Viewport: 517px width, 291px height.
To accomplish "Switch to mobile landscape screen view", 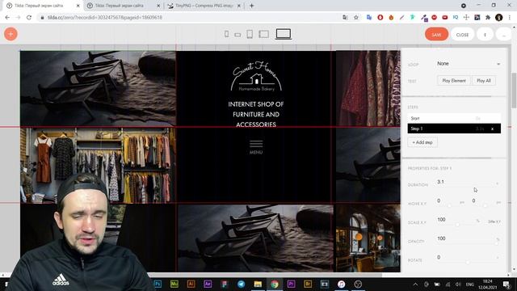I will point(237,34).
